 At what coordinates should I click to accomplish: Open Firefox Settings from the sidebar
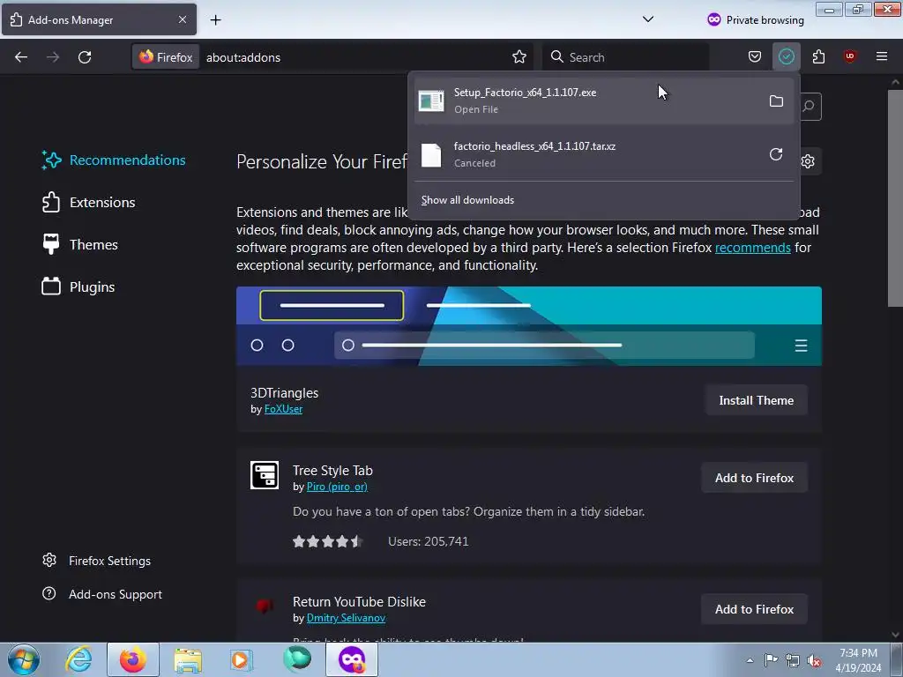coord(97,561)
